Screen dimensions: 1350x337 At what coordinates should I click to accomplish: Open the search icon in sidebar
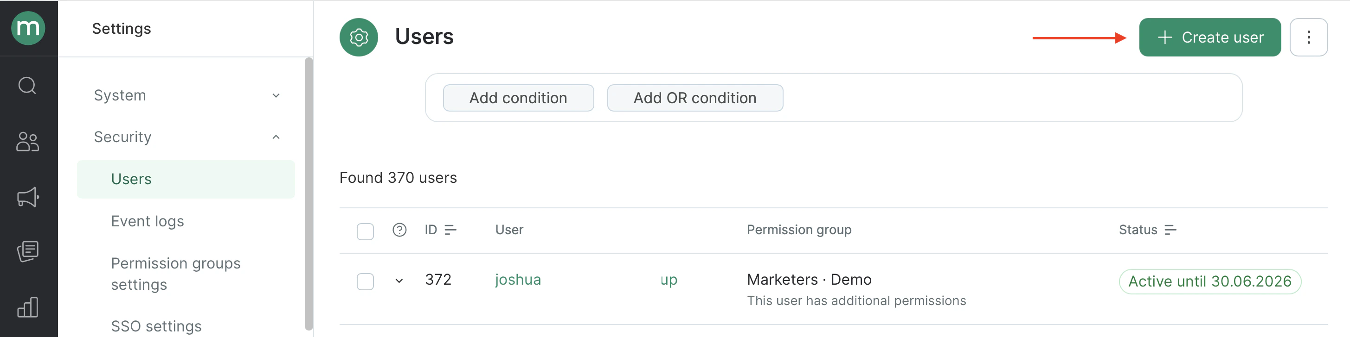pyautogui.click(x=27, y=85)
